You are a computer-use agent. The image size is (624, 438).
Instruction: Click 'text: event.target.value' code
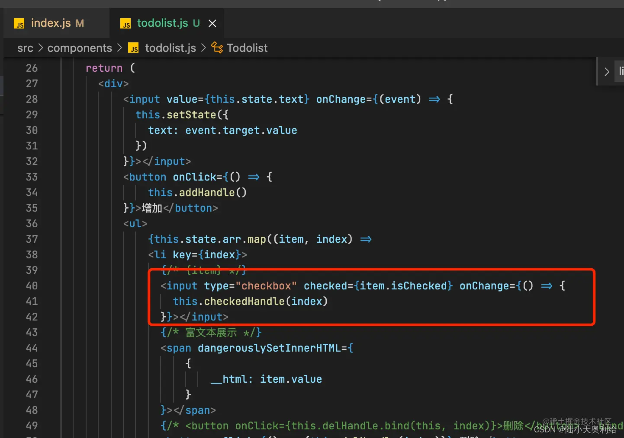222,130
